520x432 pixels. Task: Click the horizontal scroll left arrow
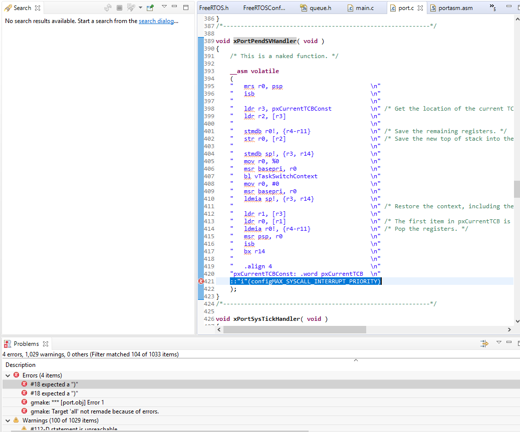pyautogui.click(x=219, y=330)
